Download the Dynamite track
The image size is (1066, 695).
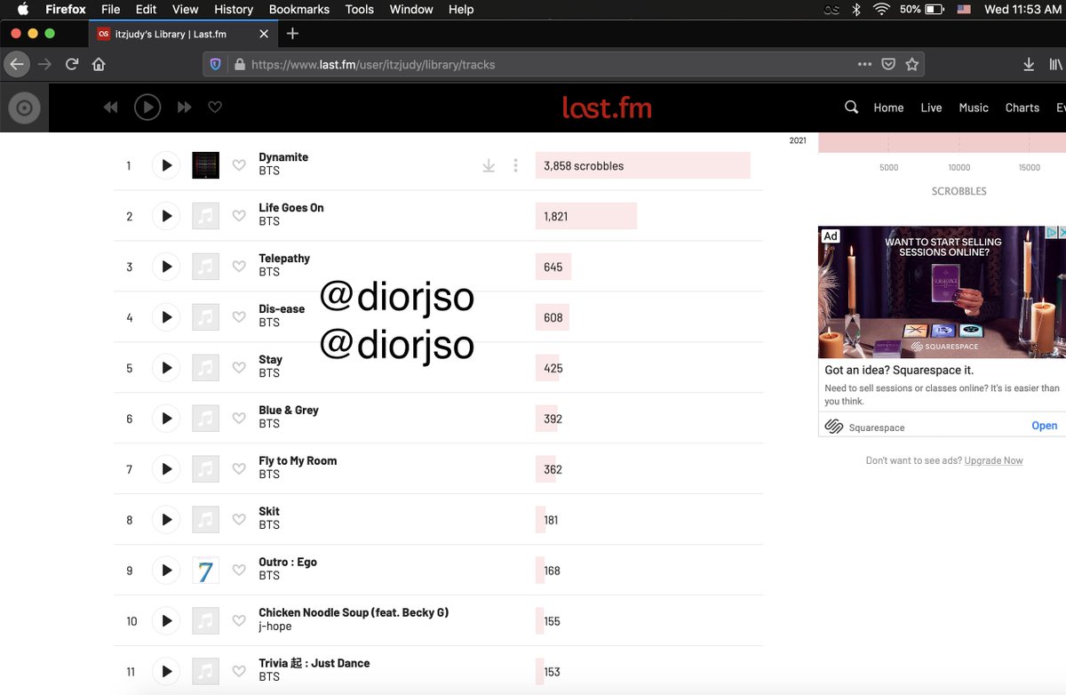tap(489, 165)
